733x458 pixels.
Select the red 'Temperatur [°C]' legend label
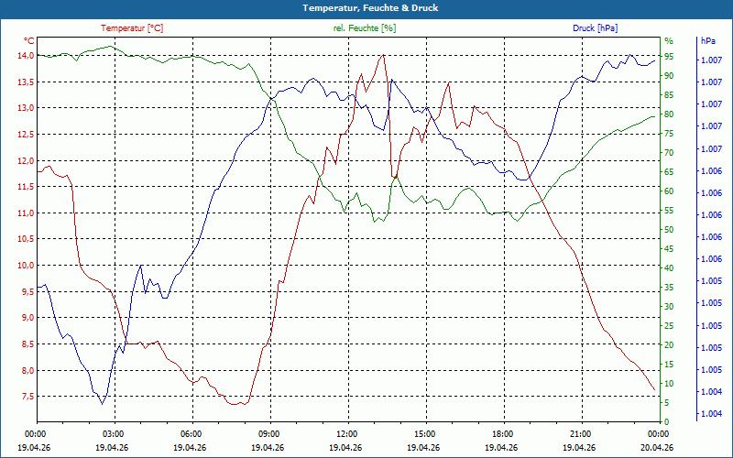point(132,28)
